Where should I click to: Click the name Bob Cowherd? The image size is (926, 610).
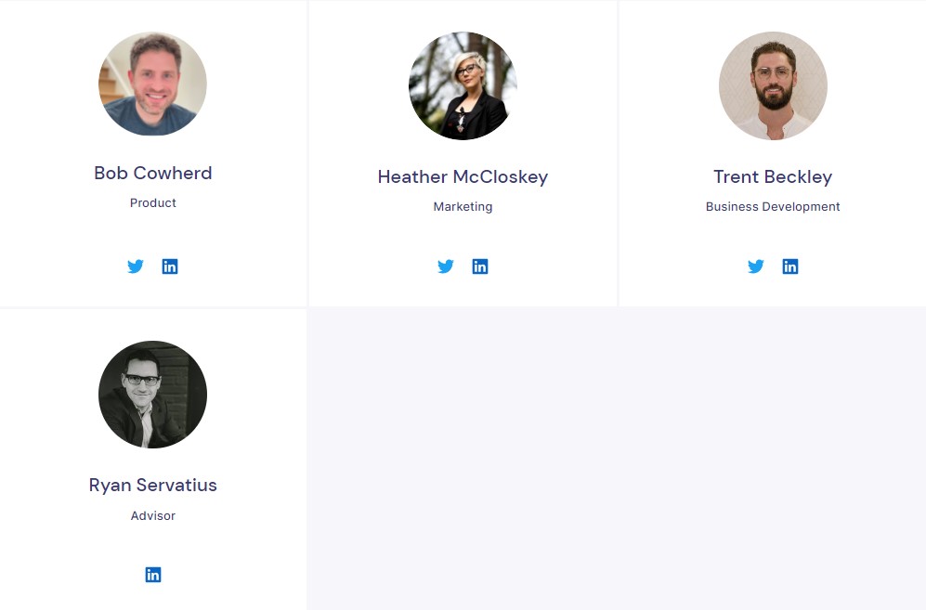[x=153, y=173]
